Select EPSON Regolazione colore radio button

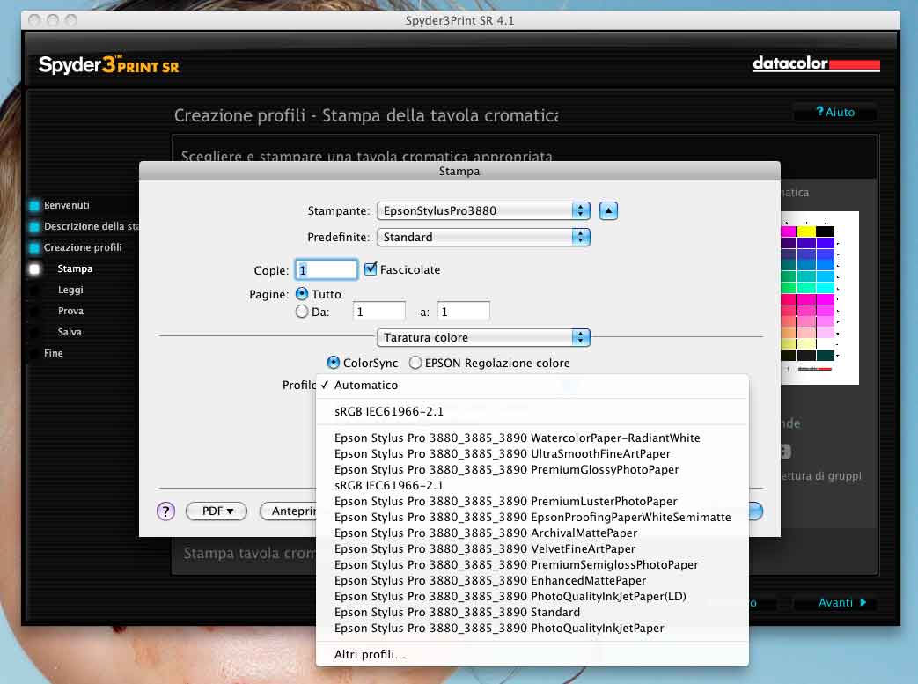pyautogui.click(x=415, y=363)
